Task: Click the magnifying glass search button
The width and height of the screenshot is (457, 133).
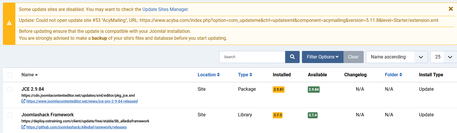Action: (x=292, y=57)
